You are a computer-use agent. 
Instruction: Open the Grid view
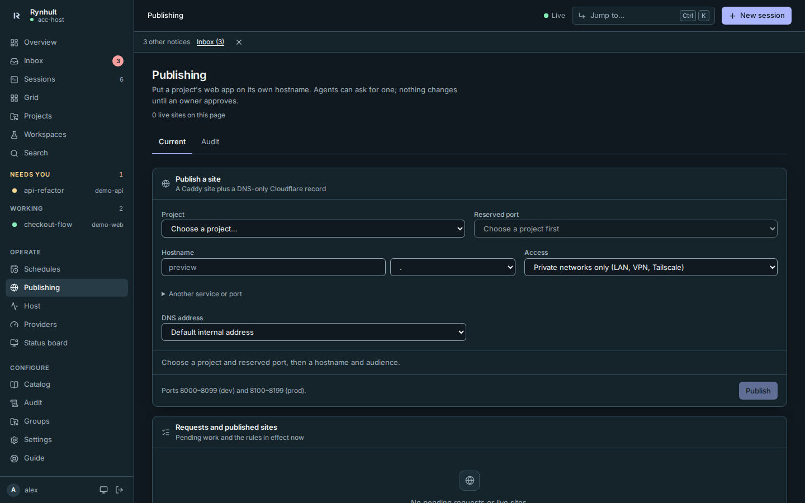[x=67, y=98]
